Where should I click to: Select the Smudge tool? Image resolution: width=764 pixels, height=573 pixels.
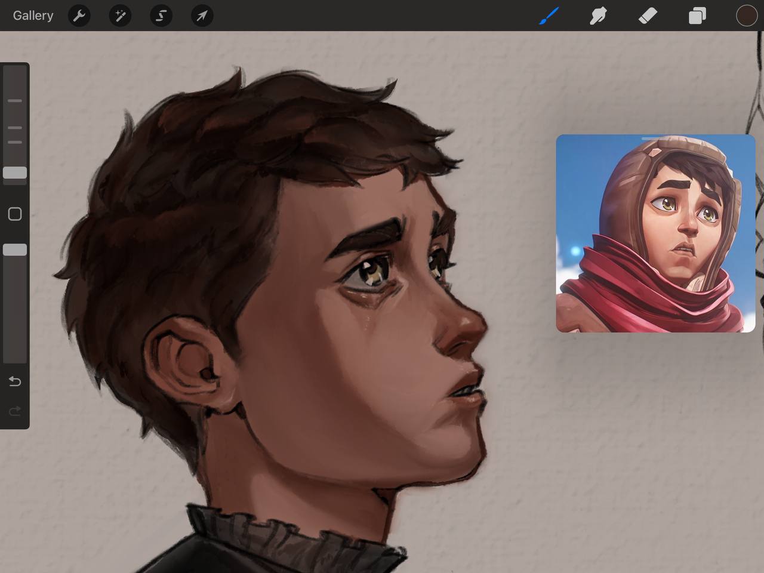(x=598, y=16)
